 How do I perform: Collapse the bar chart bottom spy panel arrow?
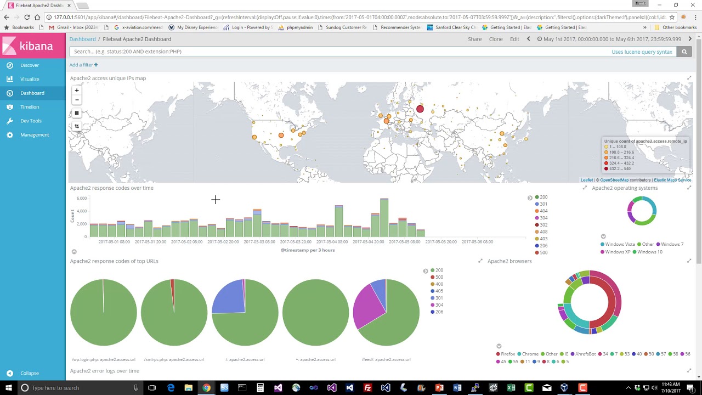pyautogui.click(x=74, y=252)
